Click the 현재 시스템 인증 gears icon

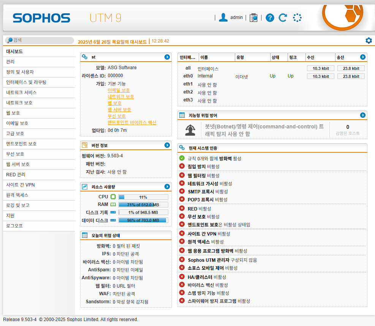(x=182, y=147)
